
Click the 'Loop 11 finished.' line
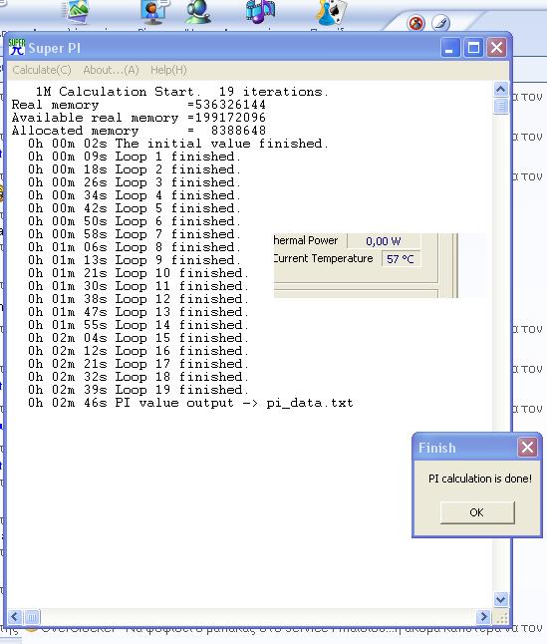(138, 286)
